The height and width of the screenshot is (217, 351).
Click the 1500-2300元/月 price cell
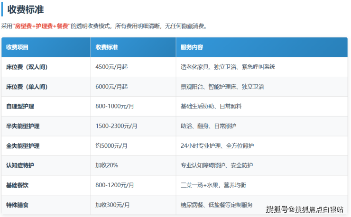pos(116,127)
